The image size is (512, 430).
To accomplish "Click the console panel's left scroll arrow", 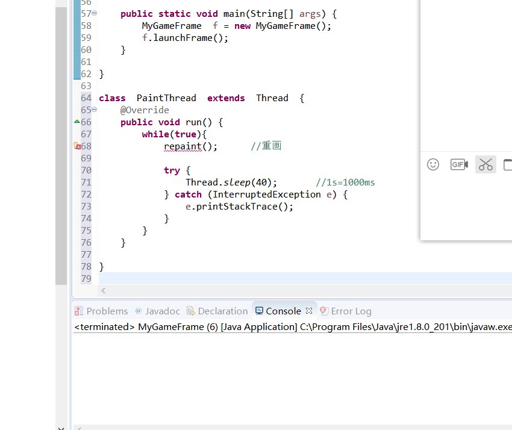I will point(79,428).
